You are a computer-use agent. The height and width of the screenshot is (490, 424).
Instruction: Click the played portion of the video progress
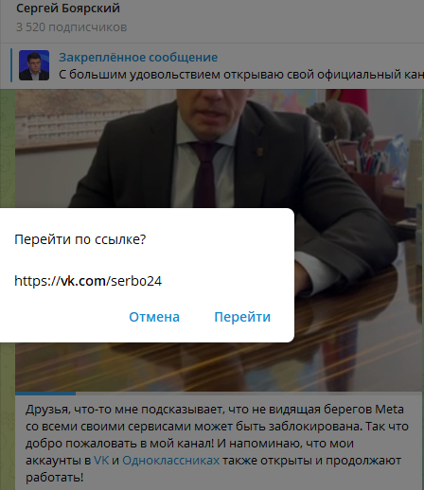click(45, 394)
